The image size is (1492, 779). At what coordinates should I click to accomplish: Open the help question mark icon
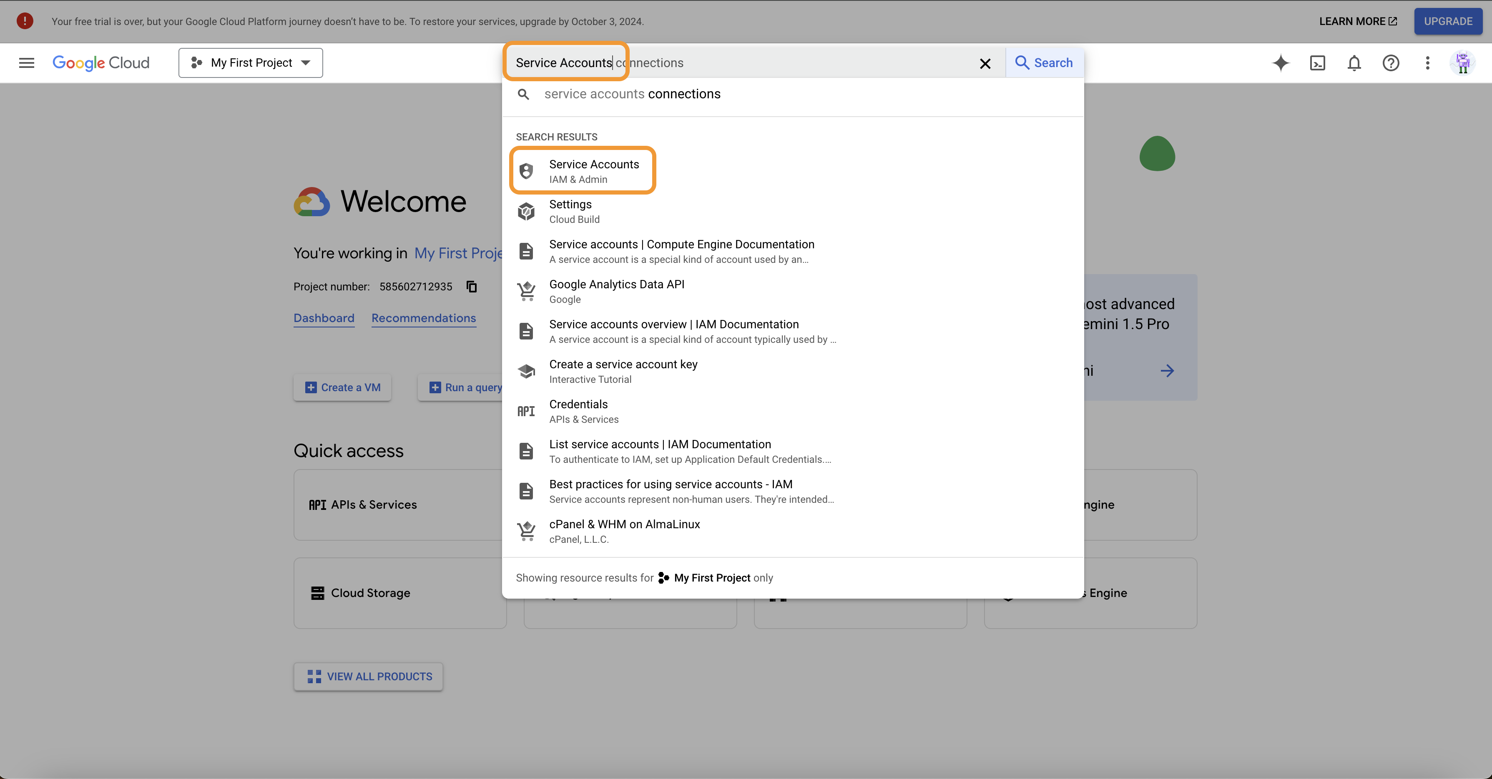point(1391,62)
